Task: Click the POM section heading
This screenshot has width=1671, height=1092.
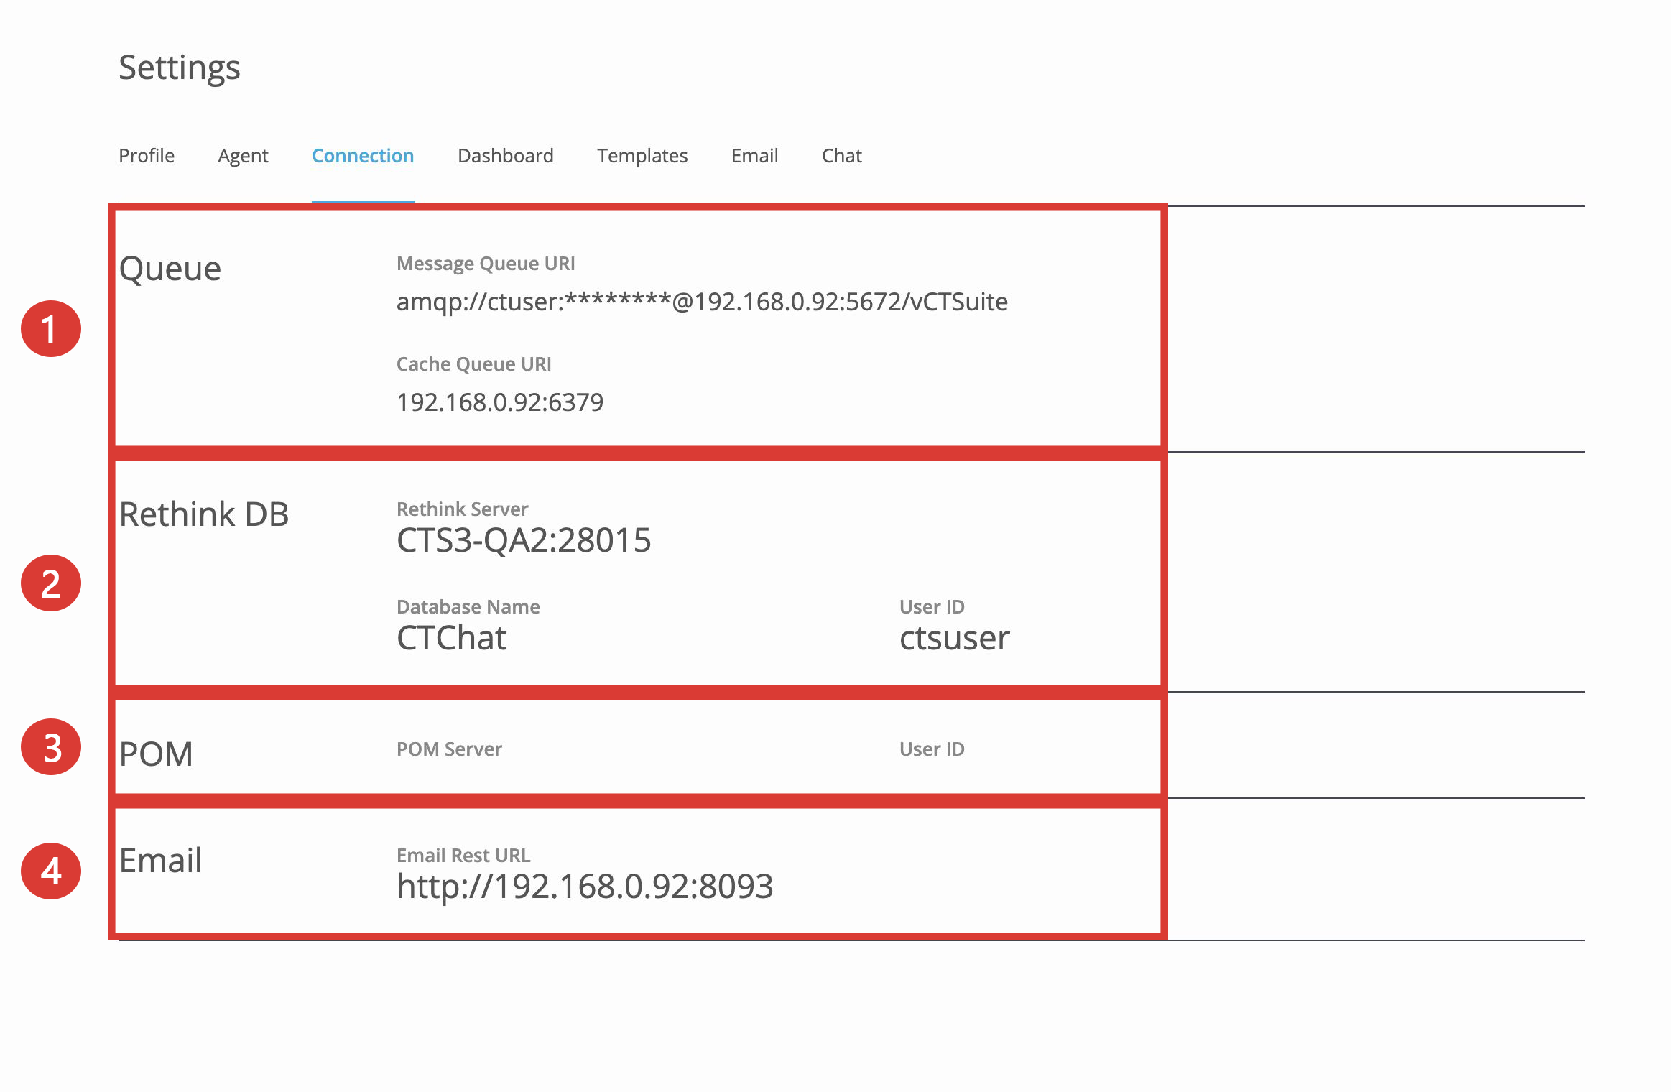Action: [156, 754]
